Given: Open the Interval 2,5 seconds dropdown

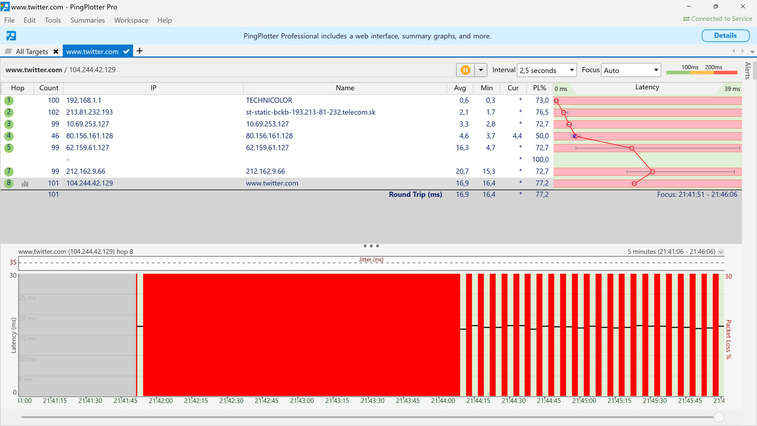Looking at the screenshot, I should click(x=546, y=70).
